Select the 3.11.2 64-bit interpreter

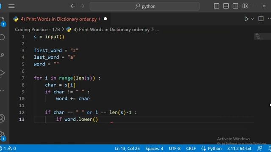point(239,148)
